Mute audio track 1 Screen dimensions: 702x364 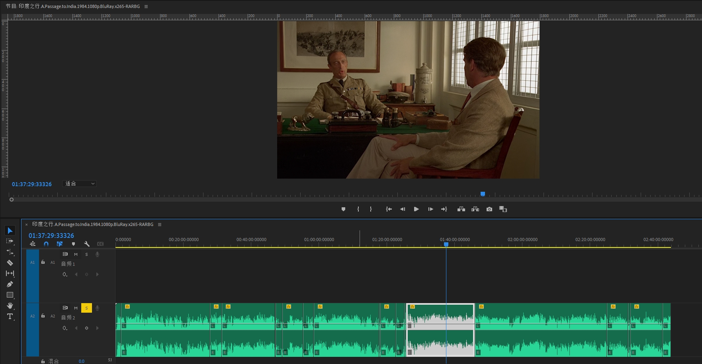76,254
